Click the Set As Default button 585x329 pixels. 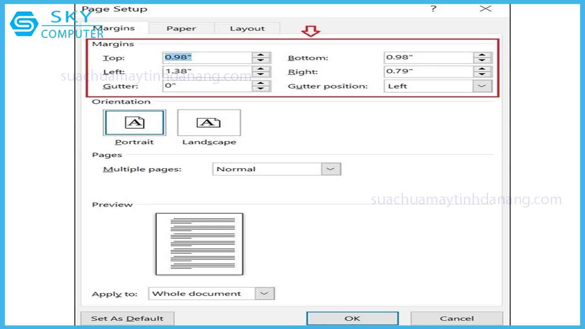point(127,318)
